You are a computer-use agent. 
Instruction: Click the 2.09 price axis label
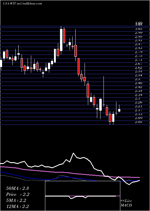click(x=139, y=118)
